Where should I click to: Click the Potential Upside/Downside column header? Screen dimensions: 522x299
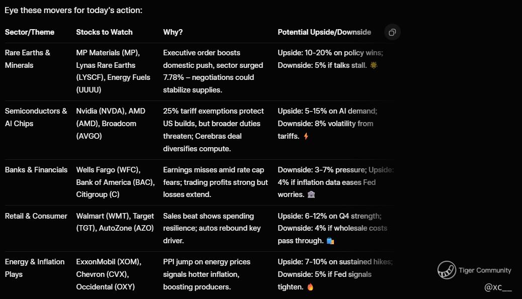324,32
